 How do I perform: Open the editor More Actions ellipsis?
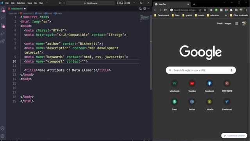pyautogui.click(x=148, y=9)
